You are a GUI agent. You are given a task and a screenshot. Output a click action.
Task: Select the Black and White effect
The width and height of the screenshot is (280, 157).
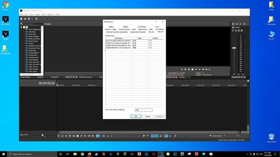(x=34, y=39)
